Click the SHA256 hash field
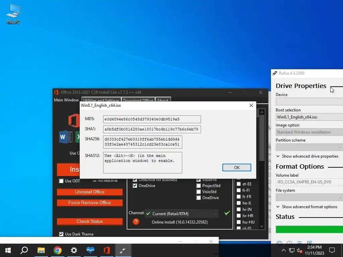 coord(143,142)
